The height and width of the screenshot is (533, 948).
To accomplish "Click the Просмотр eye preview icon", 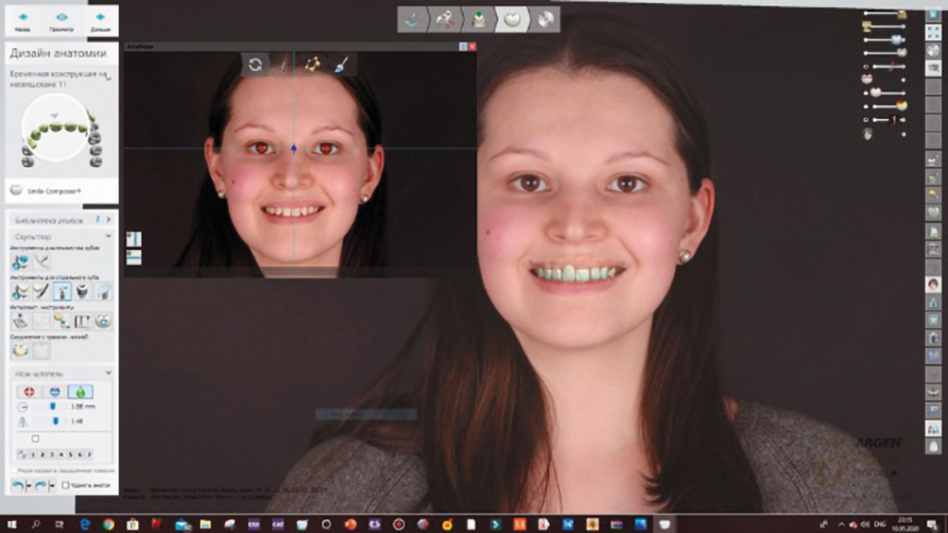I will [62, 19].
